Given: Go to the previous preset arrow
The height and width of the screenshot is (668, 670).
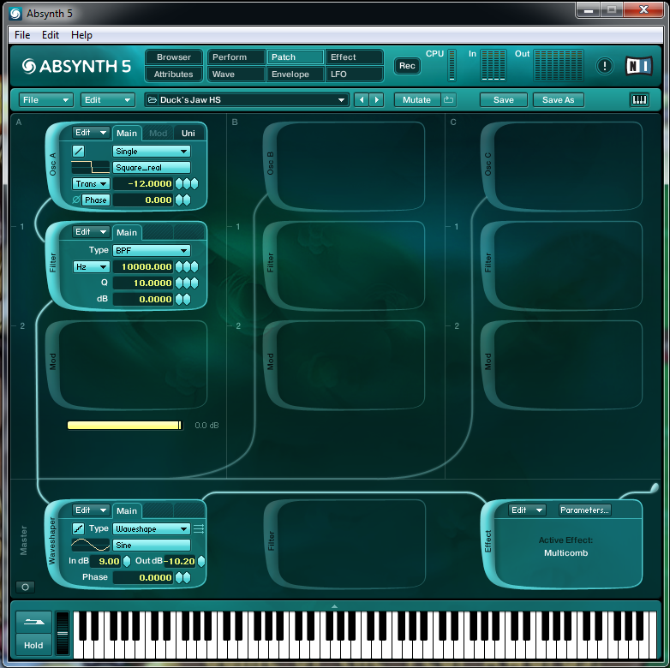Looking at the screenshot, I should point(362,100).
